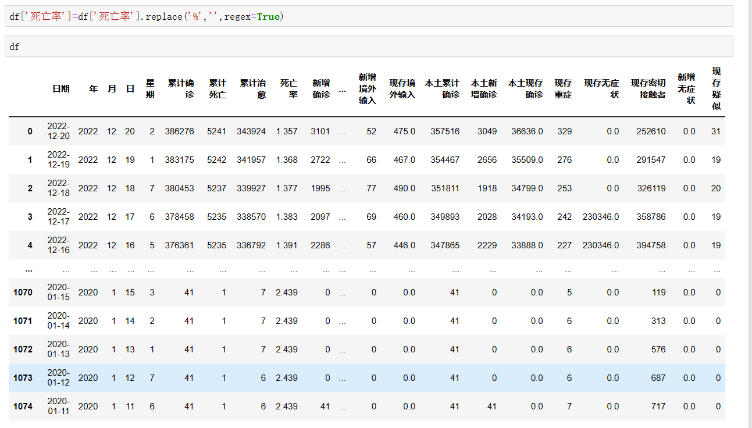Select the 星期 column header

150,88
